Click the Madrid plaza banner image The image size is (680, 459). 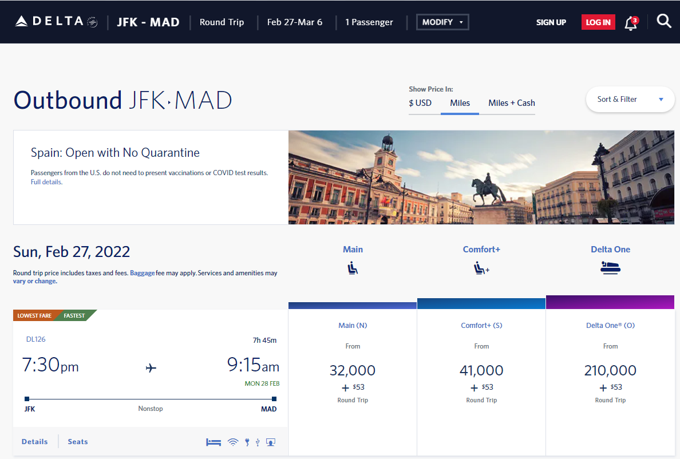click(481, 177)
